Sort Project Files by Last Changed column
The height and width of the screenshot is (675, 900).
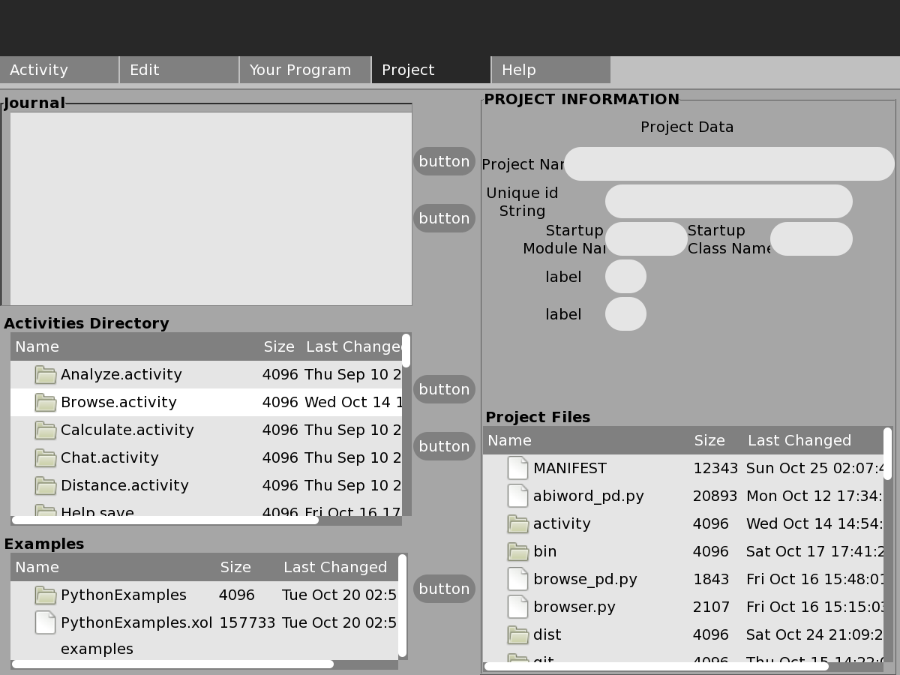(799, 440)
